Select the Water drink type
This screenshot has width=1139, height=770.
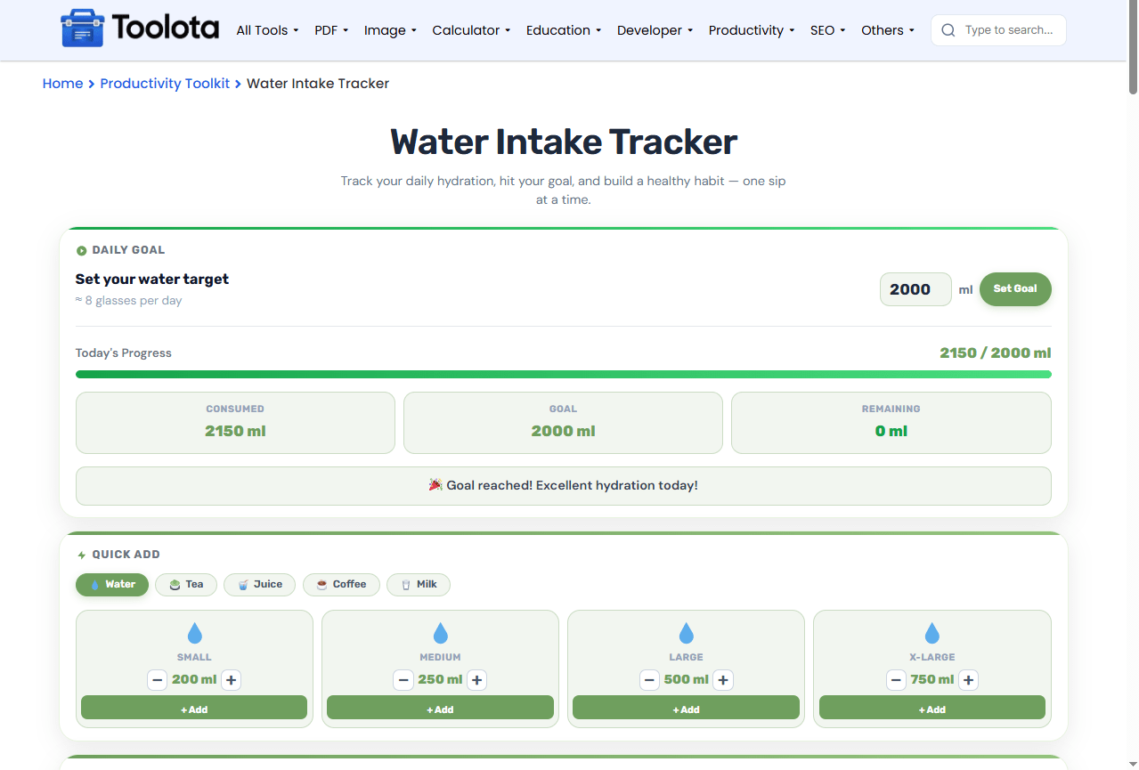pos(112,585)
